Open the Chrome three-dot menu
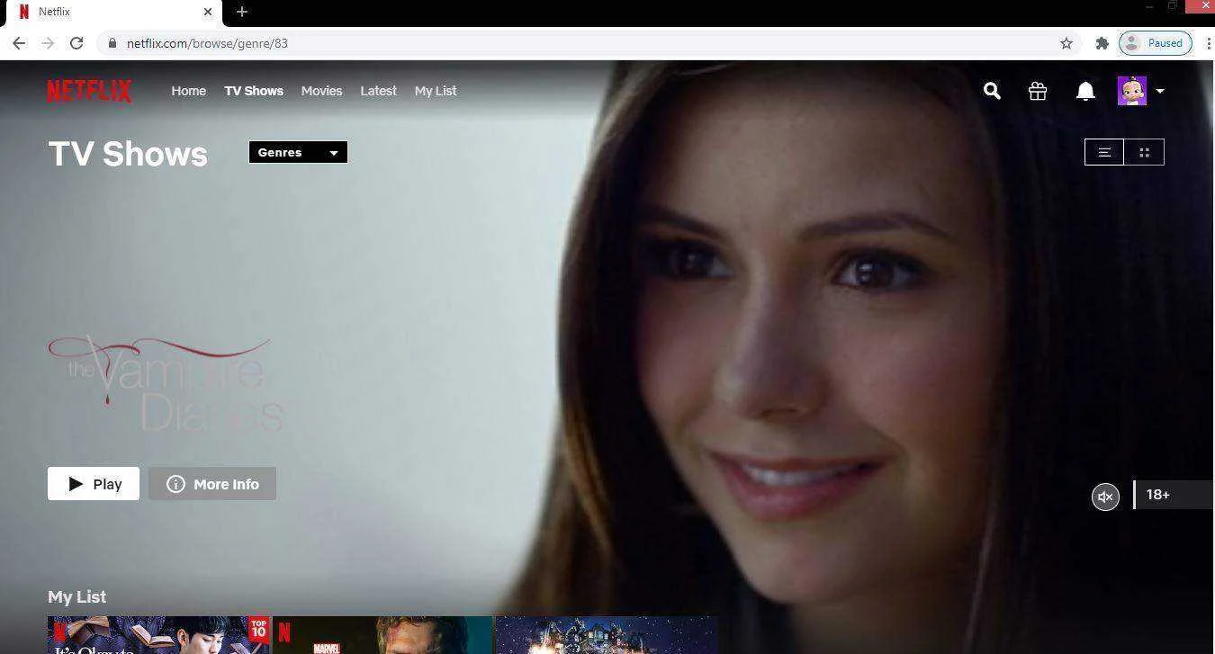This screenshot has width=1215, height=654. pyautogui.click(x=1208, y=43)
